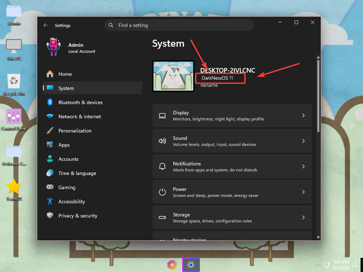The width and height of the screenshot is (363, 272).
Task: Go to Network & internet settings
Action: pos(92,116)
